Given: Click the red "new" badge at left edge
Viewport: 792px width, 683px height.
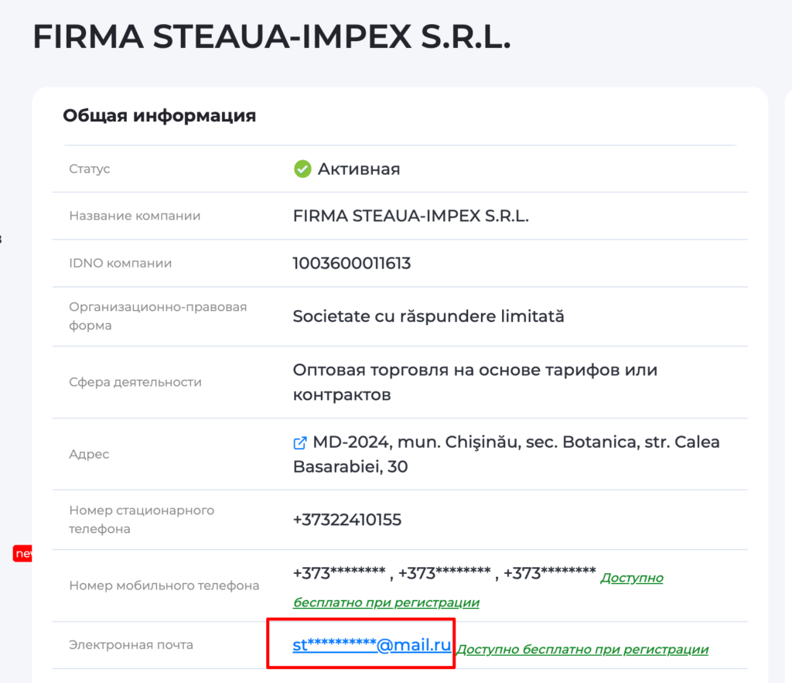Looking at the screenshot, I should 22,554.
